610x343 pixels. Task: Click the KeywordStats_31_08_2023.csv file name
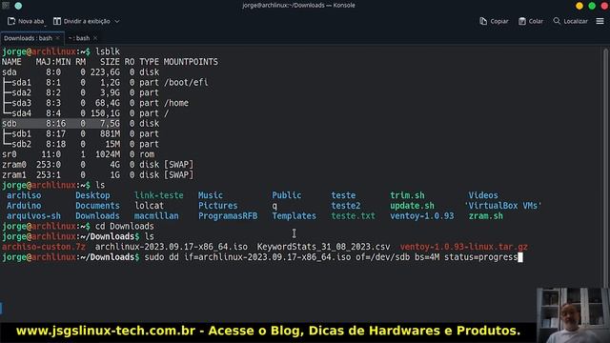tap(323, 247)
